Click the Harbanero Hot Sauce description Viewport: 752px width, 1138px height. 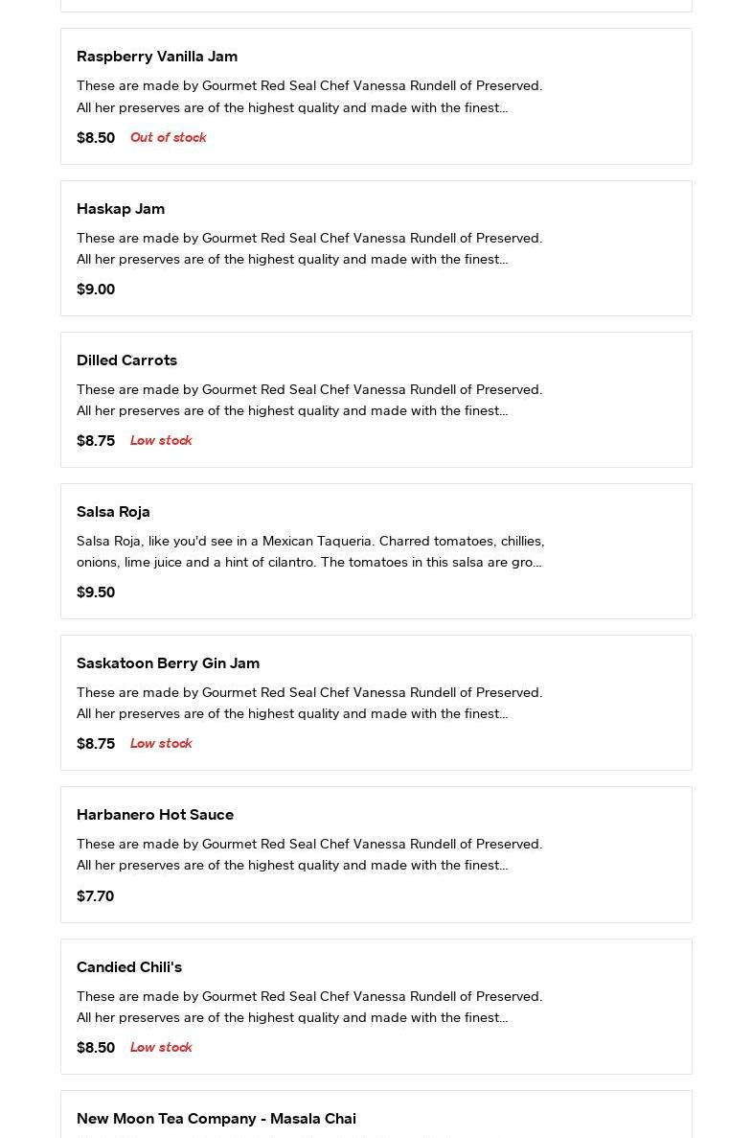(309, 854)
